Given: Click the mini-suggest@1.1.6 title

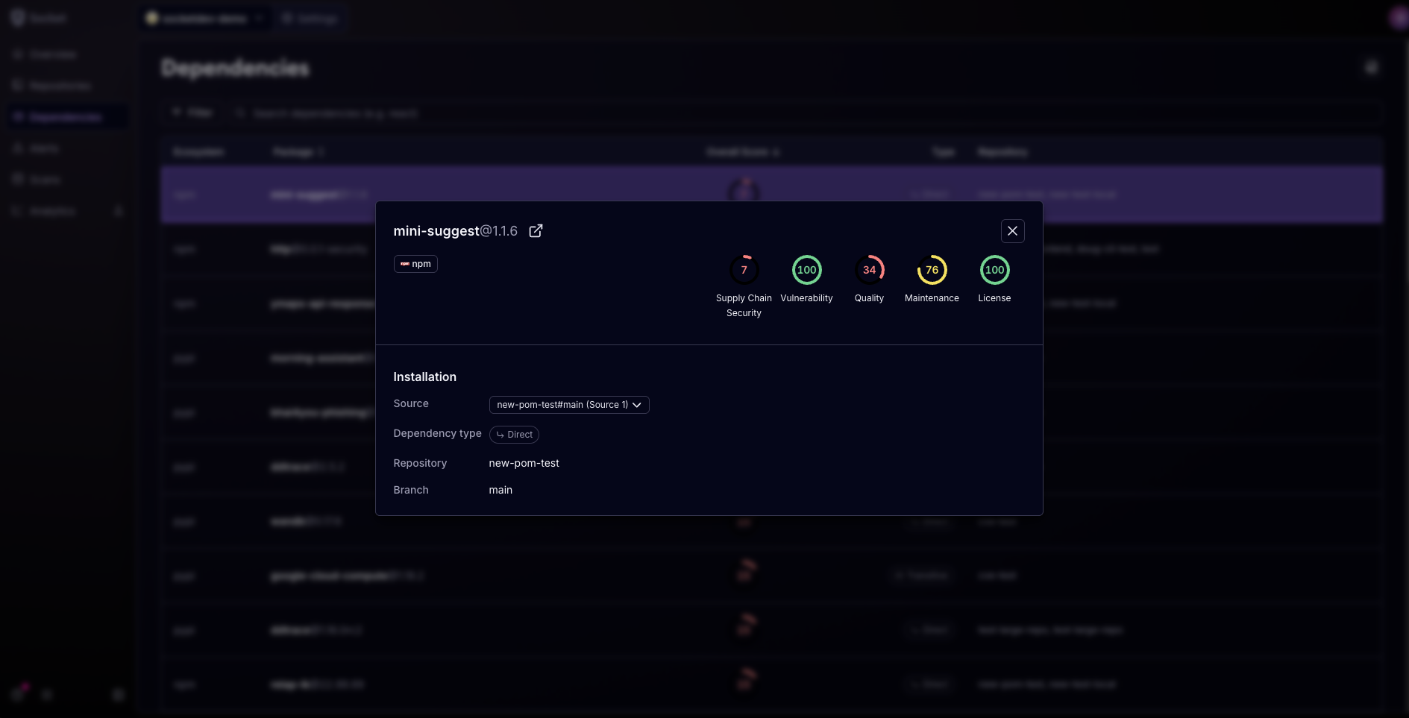Looking at the screenshot, I should pyautogui.click(x=455, y=231).
